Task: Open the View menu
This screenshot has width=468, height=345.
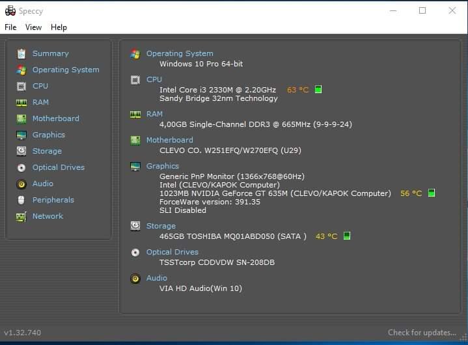Action: coord(33,27)
